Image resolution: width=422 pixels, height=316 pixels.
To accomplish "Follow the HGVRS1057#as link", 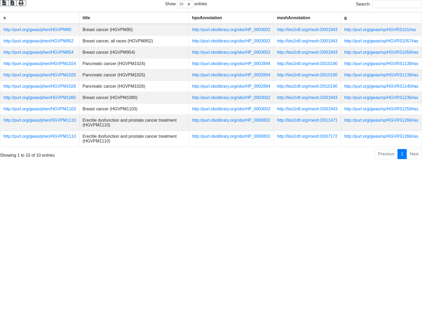I will pos(381,41).
